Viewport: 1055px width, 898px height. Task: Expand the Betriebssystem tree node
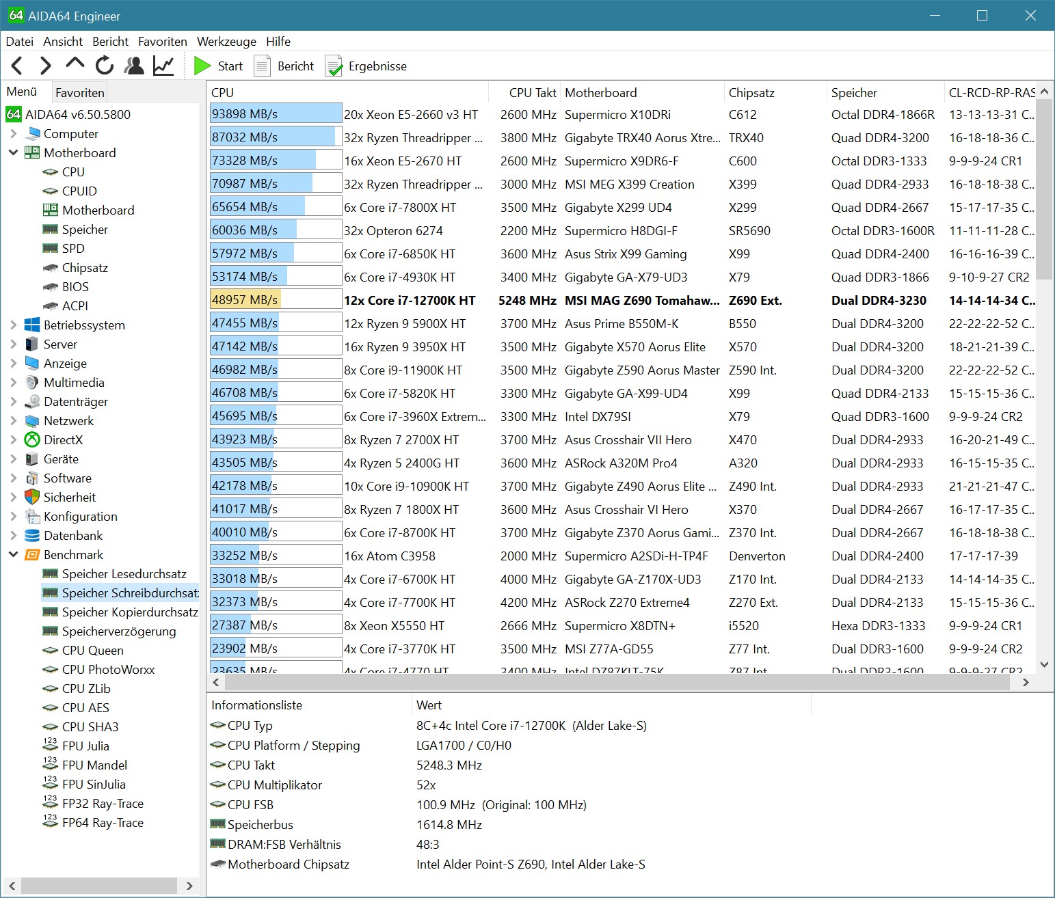pyautogui.click(x=13, y=325)
